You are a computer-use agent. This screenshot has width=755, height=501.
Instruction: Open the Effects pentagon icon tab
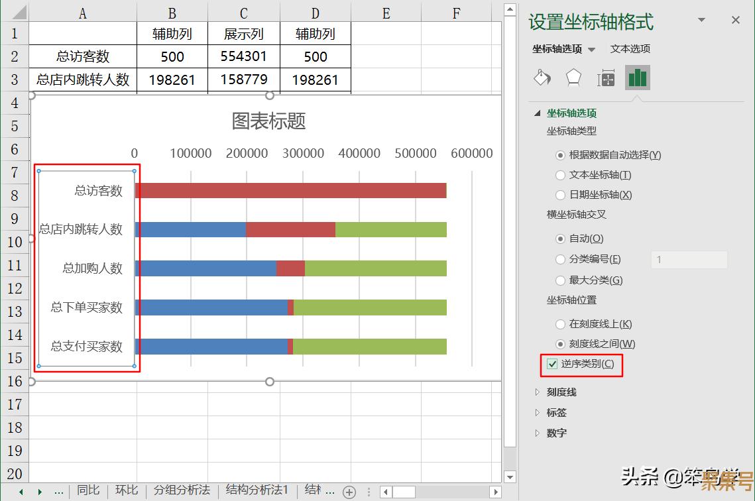(573, 78)
